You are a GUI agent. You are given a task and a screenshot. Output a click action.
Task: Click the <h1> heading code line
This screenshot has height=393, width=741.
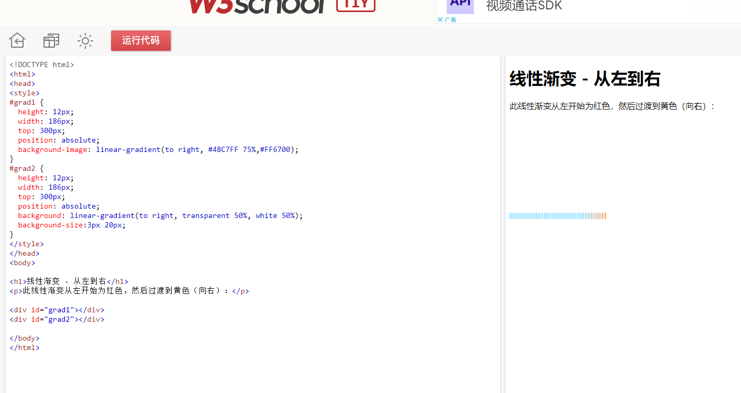(x=69, y=281)
